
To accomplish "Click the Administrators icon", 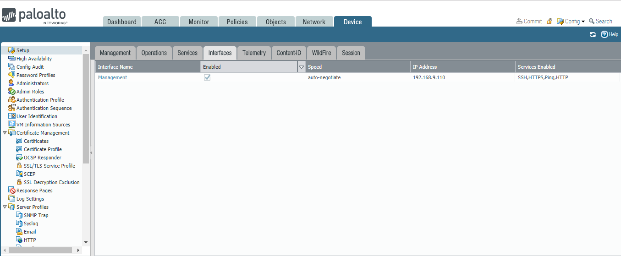I will click(x=12, y=83).
